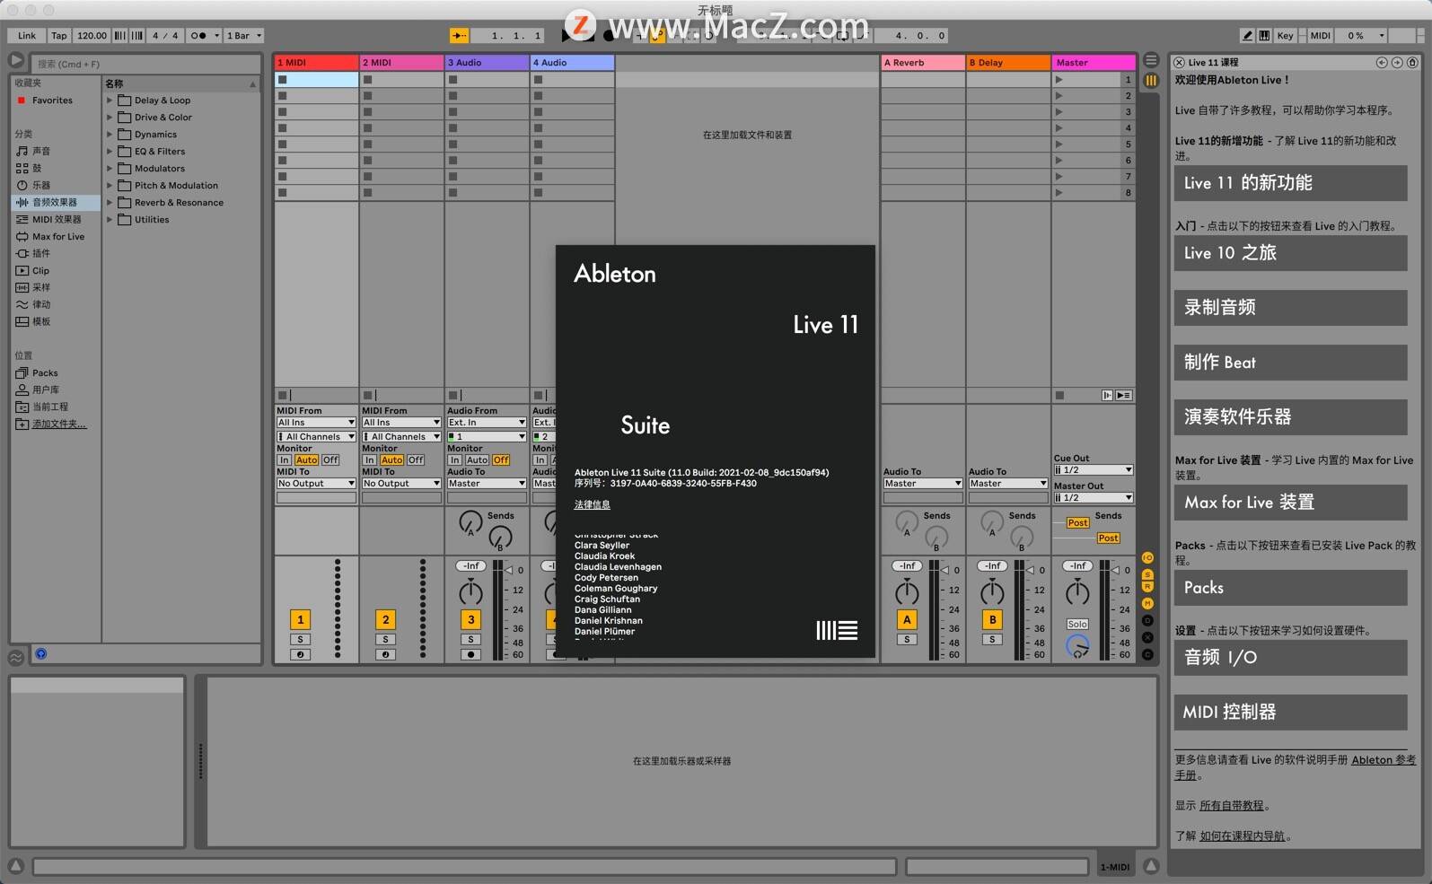Set track 1 MIDI monitor to In

click(284, 460)
